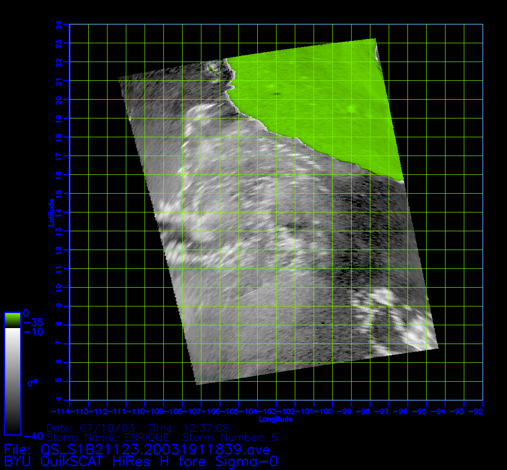The image size is (507, 470).
Task: Click the sigma-0 symbol beside the color bar
Action: [32, 383]
